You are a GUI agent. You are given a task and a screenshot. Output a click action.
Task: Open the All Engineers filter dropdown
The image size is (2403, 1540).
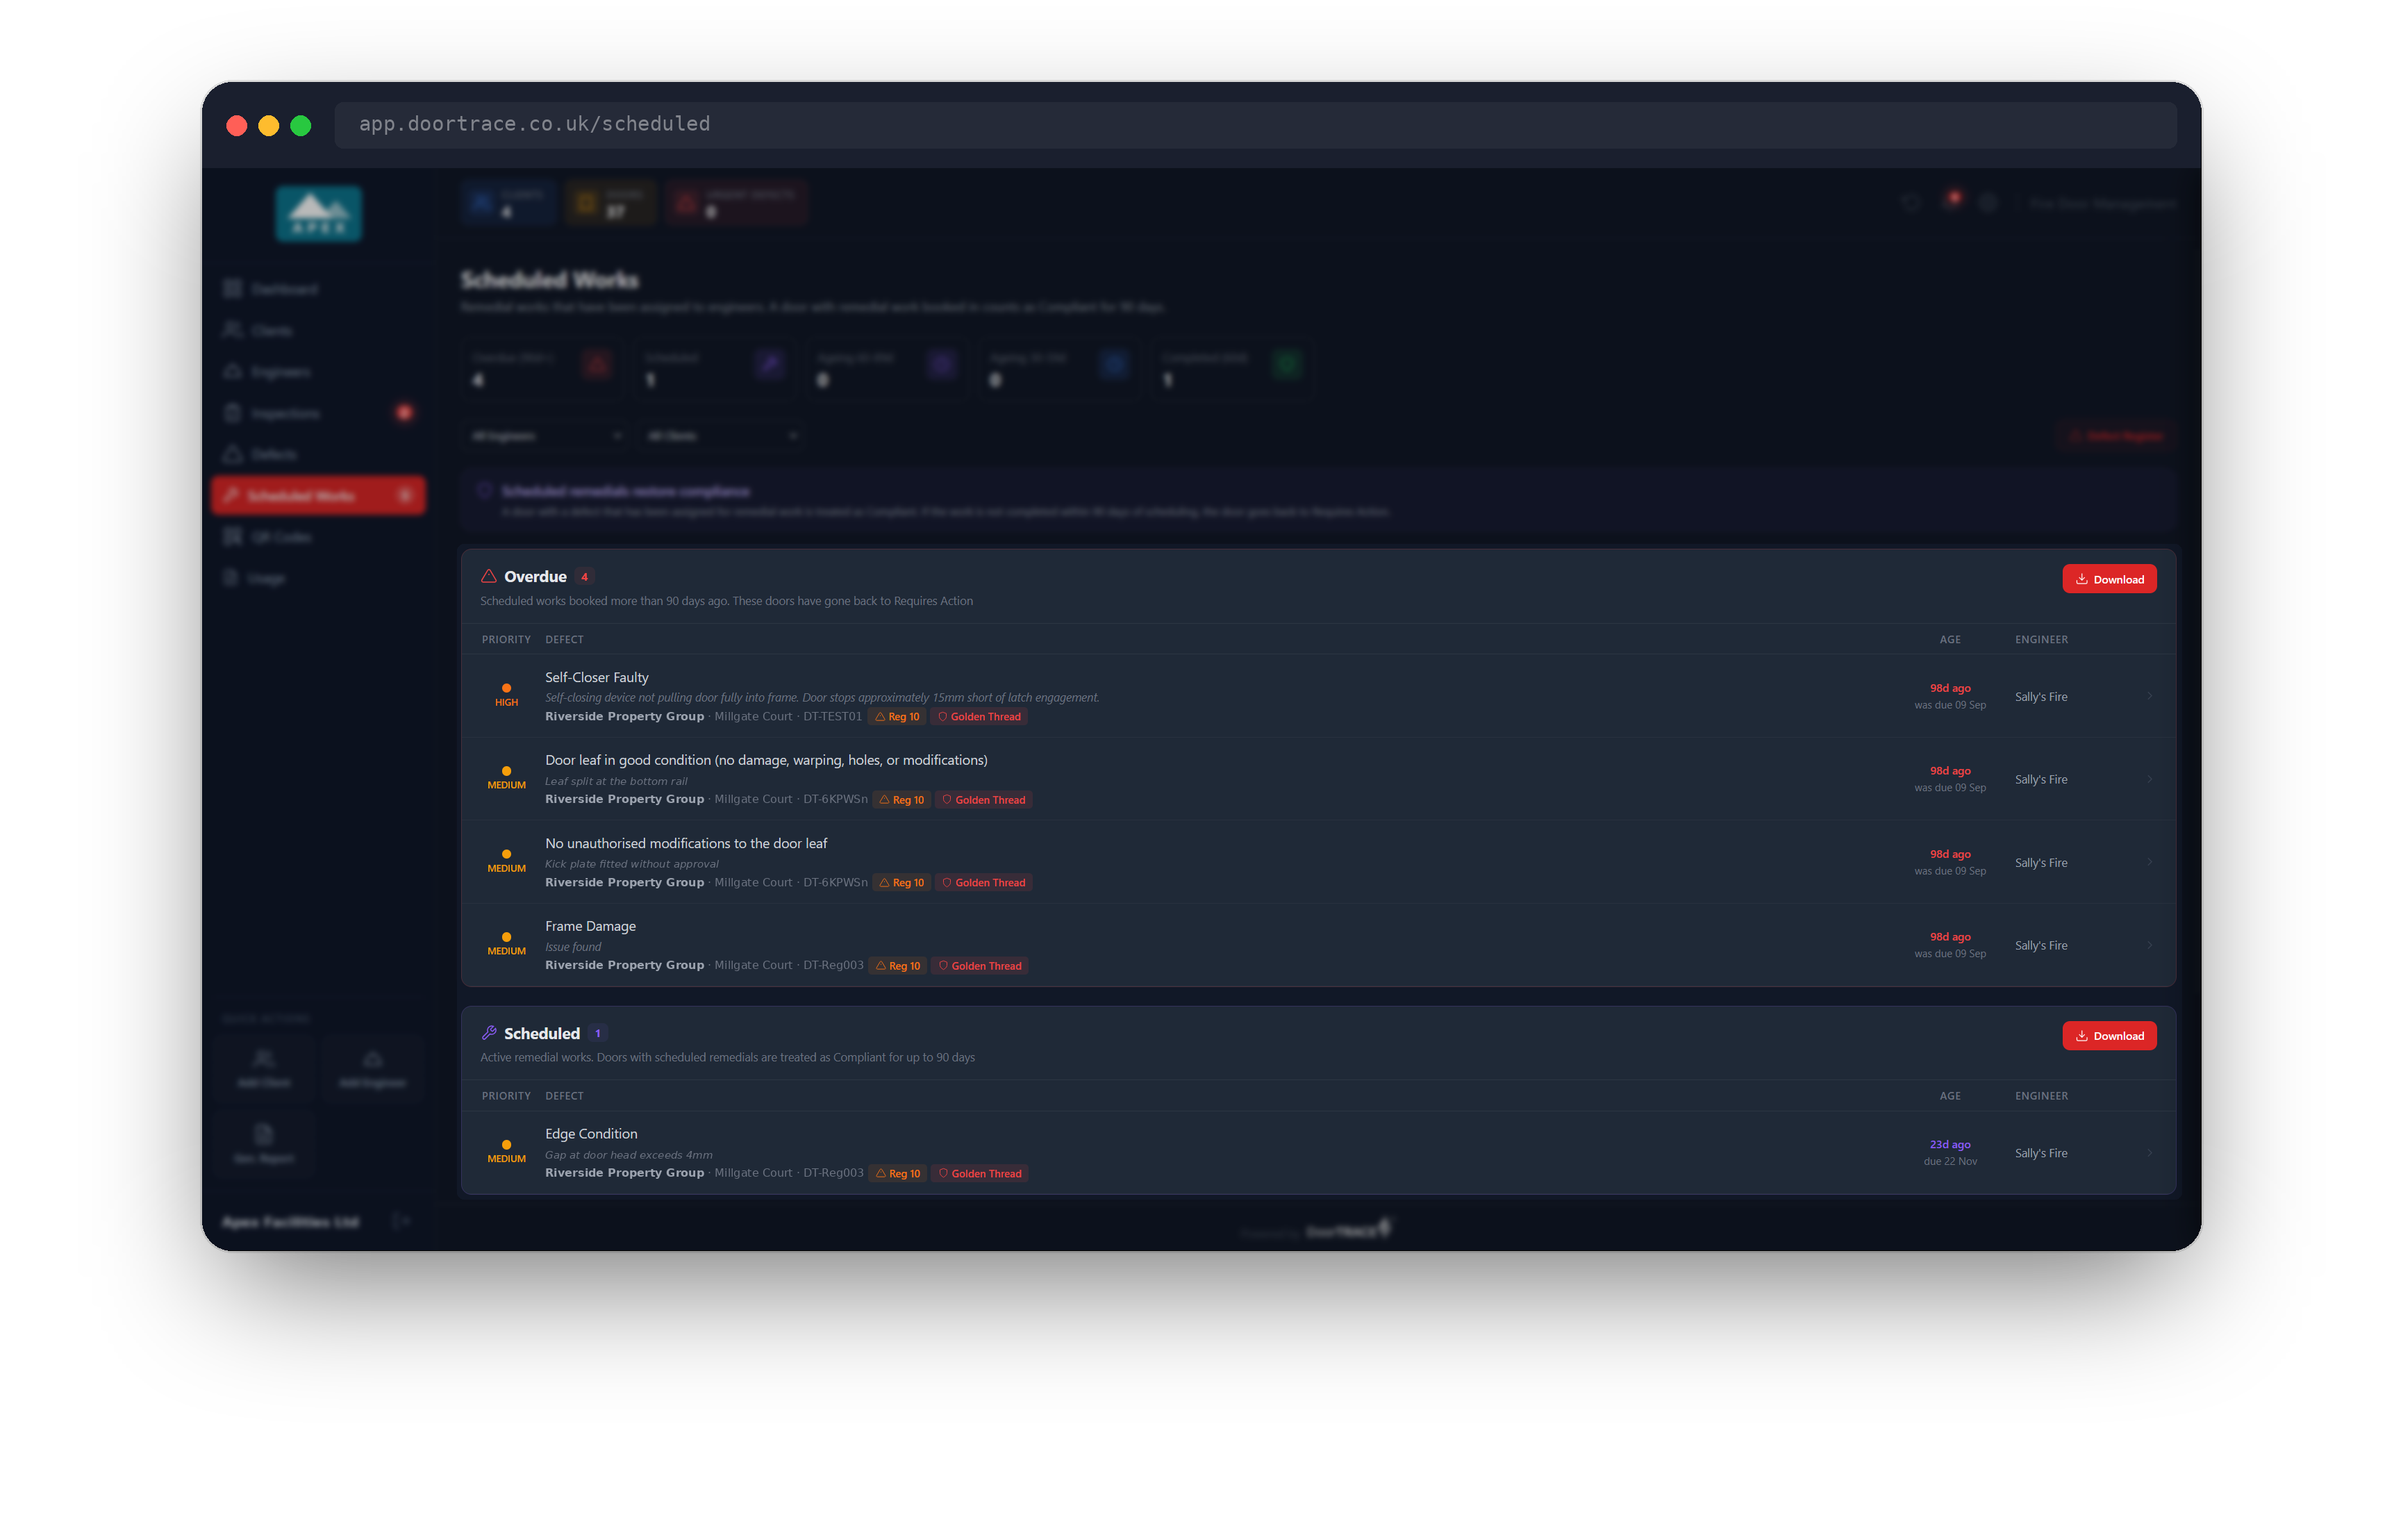tap(547, 436)
